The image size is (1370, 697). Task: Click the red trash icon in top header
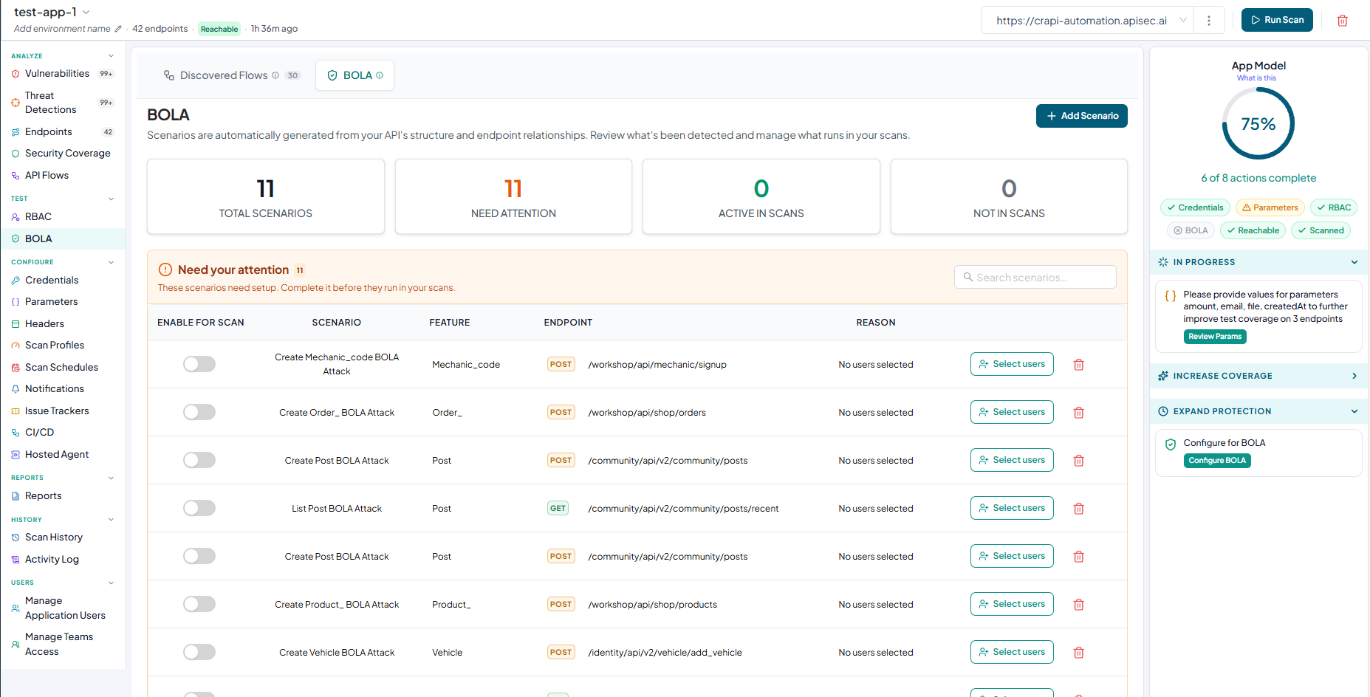pyautogui.click(x=1342, y=20)
